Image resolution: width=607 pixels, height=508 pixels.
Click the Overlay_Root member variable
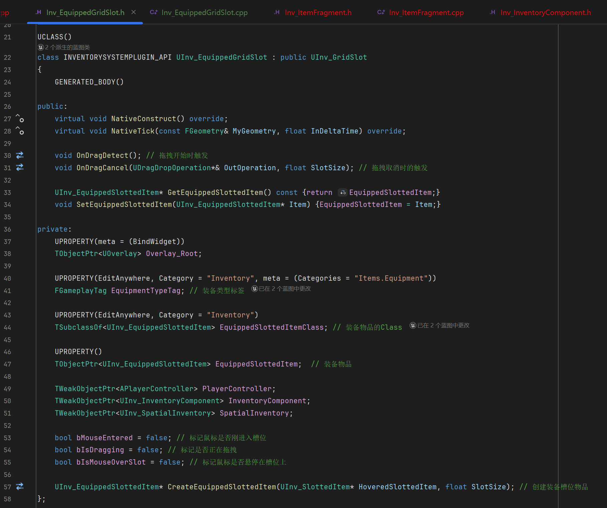click(x=172, y=254)
